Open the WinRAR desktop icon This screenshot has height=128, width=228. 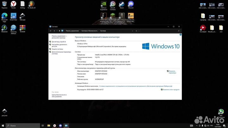pyautogui.click(x=22, y=28)
